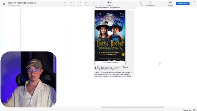Click the presenter webcam overlay
The image size is (197, 111).
[29, 79]
